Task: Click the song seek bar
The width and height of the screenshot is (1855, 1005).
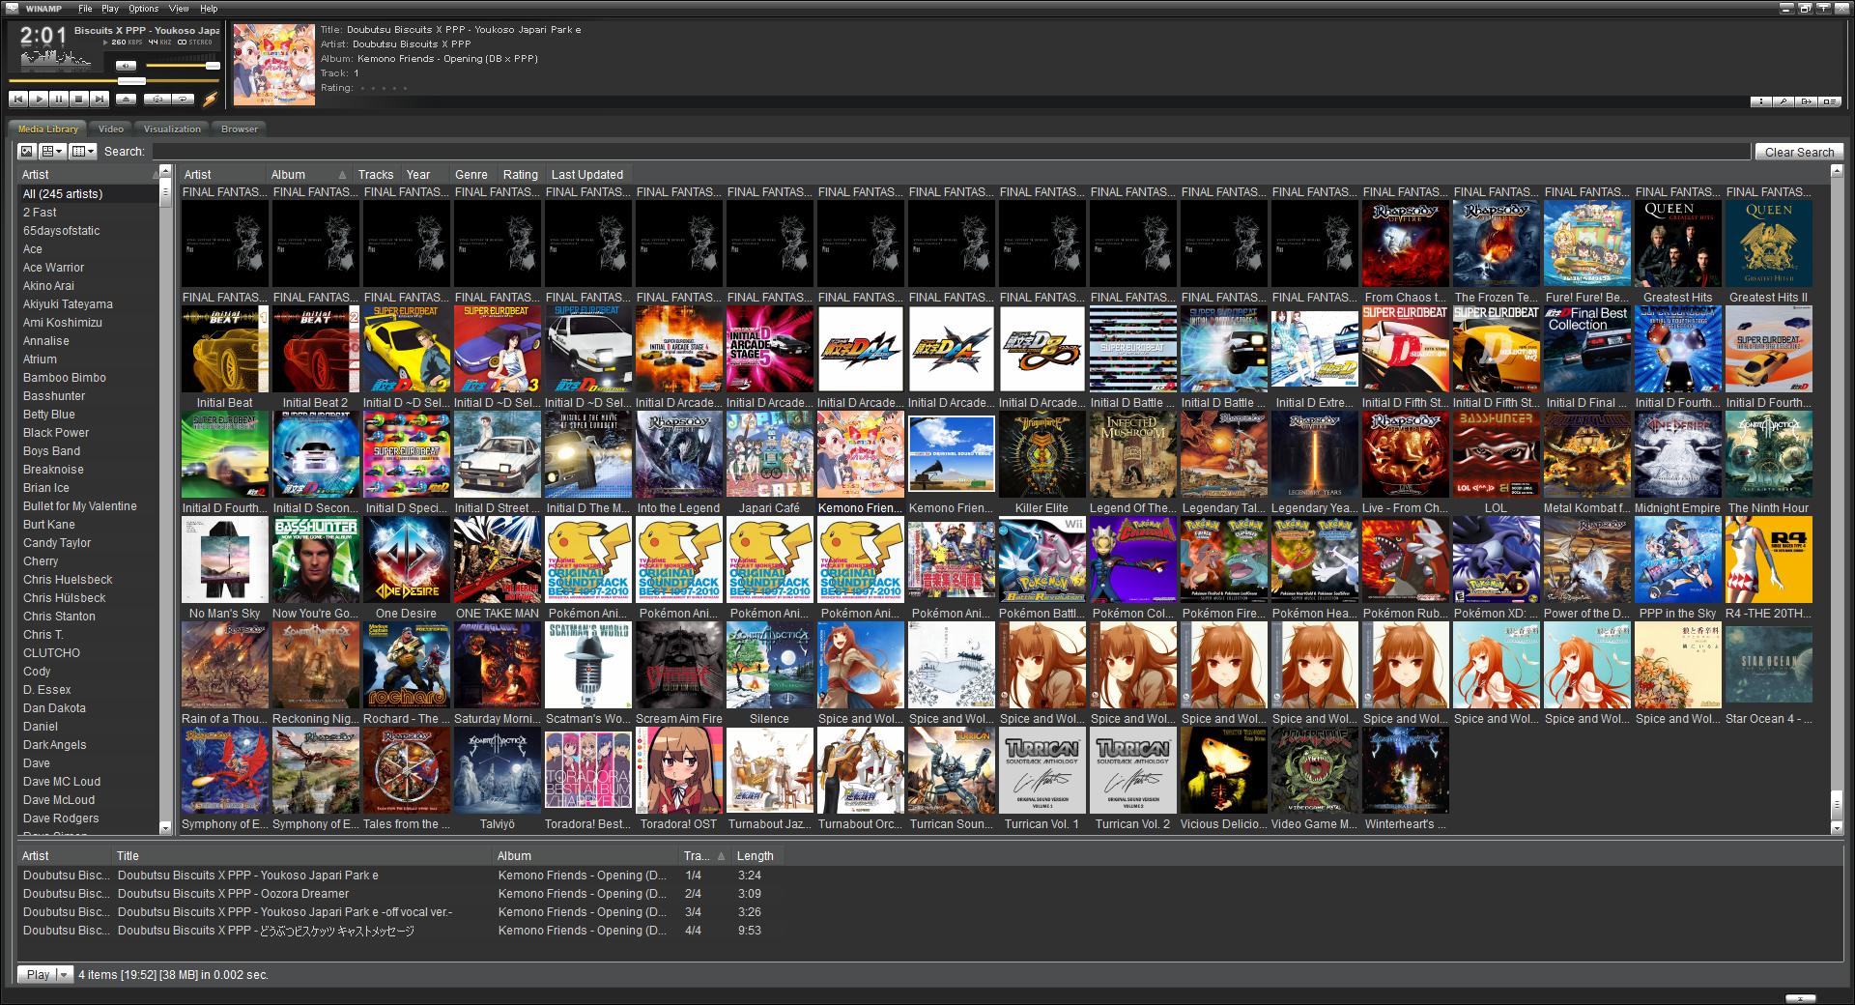Action: coord(114,81)
